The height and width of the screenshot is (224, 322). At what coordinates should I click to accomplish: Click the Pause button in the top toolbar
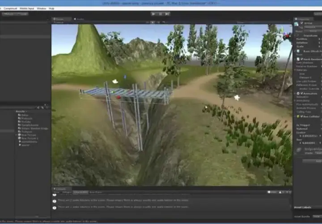pos(161,14)
